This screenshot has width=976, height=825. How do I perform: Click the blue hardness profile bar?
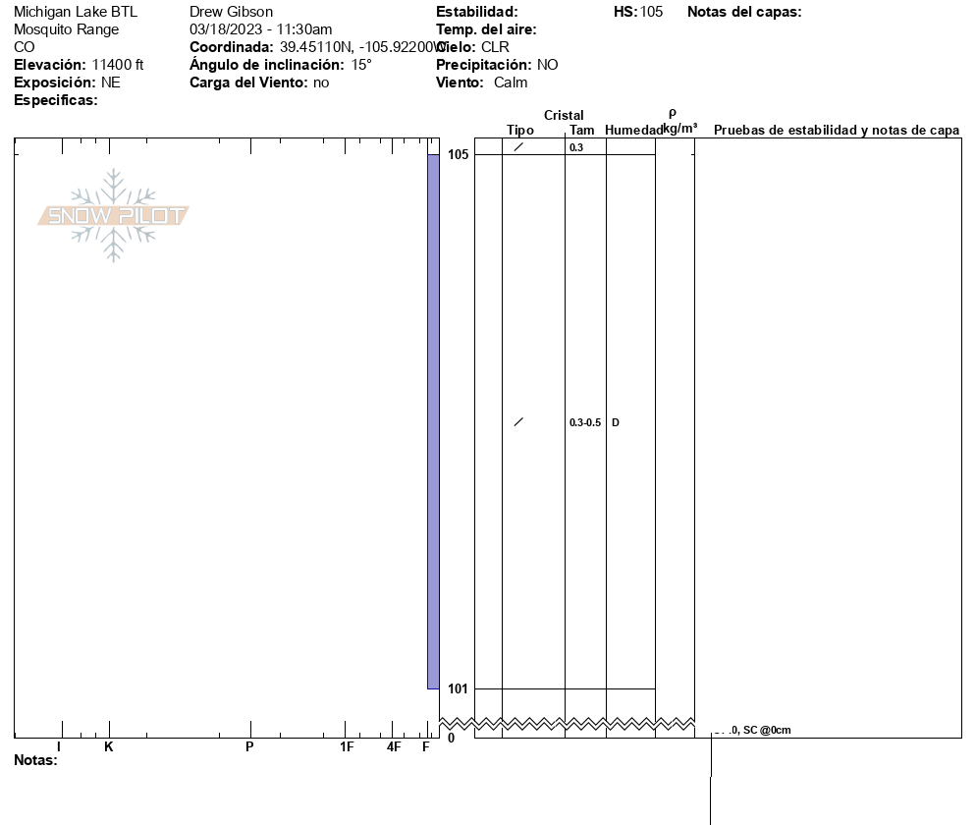(x=433, y=421)
